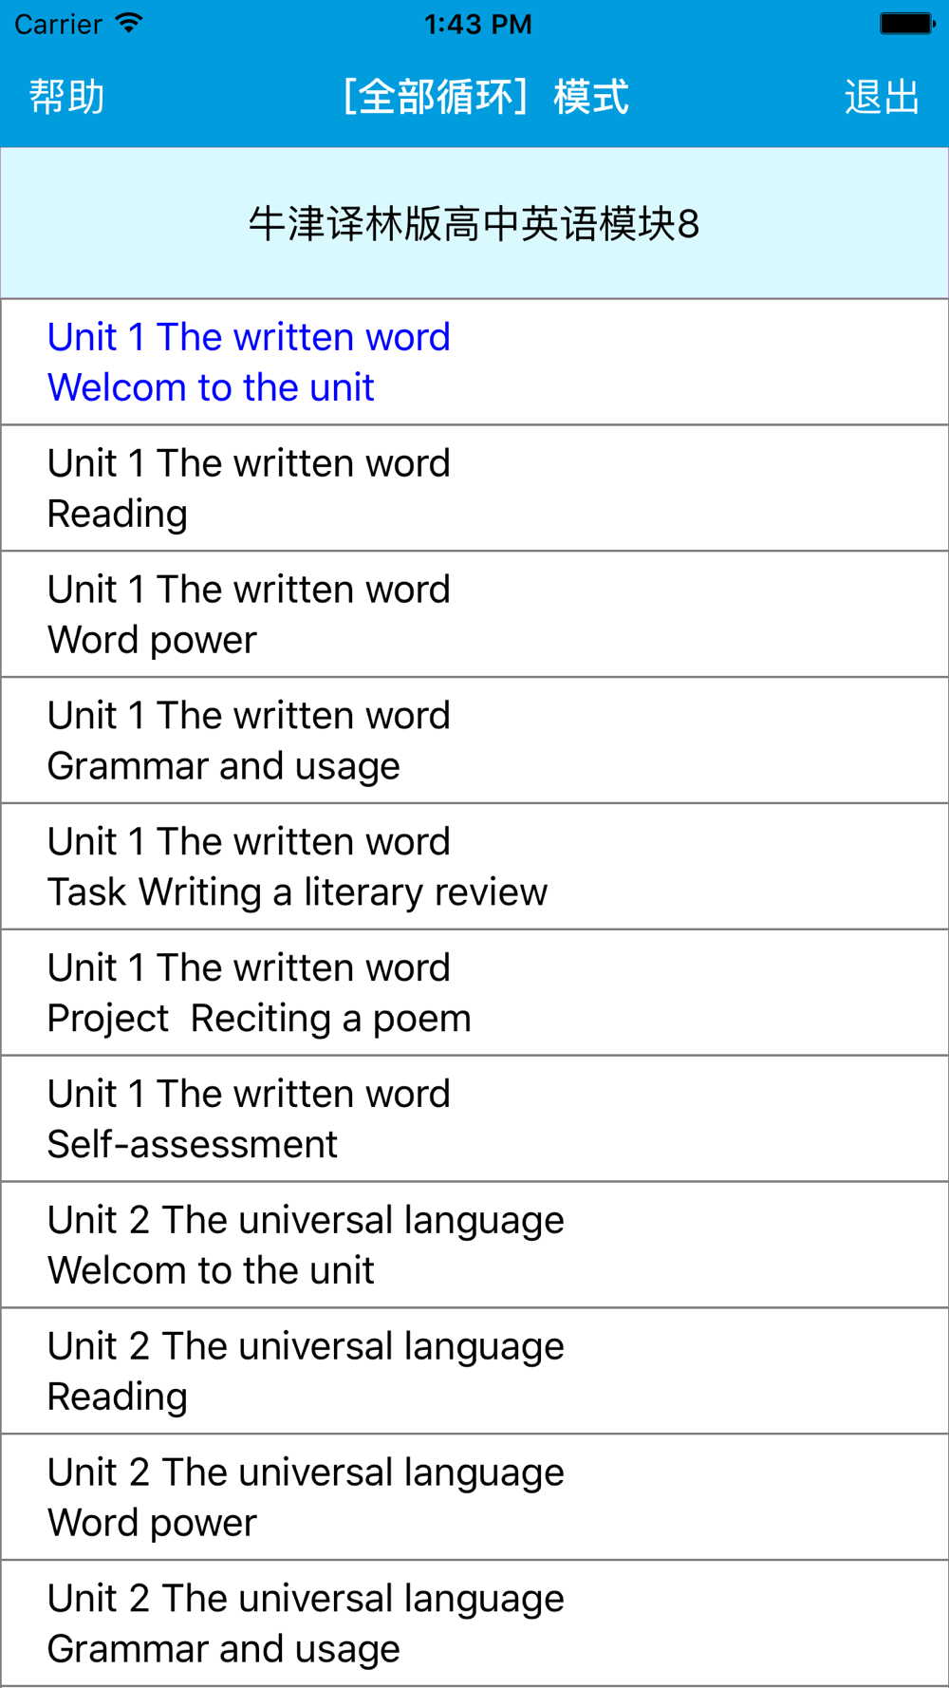This screenshot has height=1688, width=949.
Task: Tap the battery indicator icon
Action: tap(907, 24)
